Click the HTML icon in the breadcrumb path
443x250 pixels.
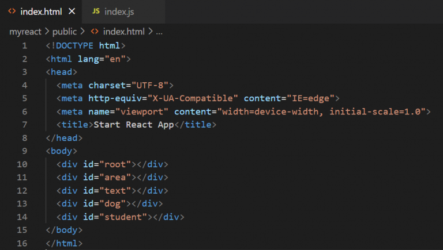95,32
